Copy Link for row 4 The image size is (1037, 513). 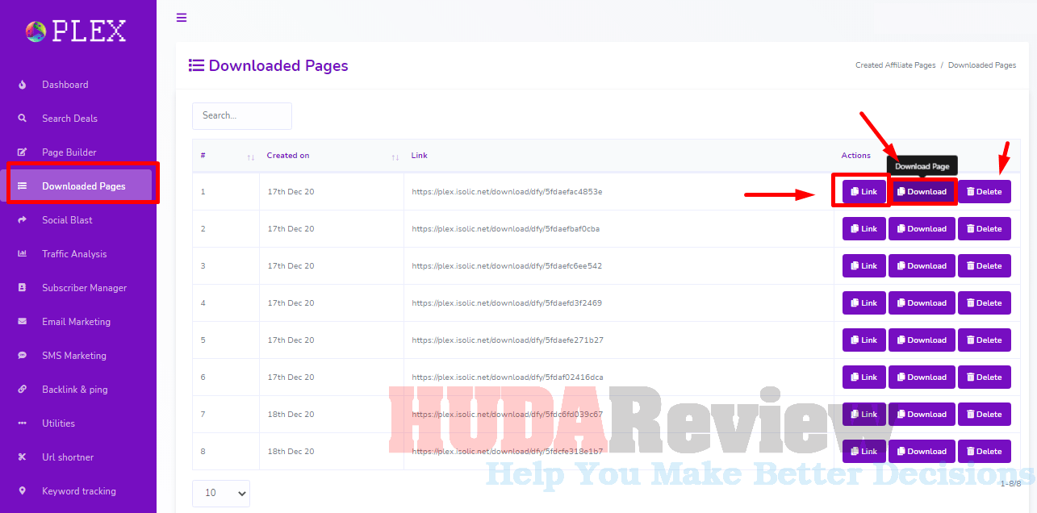point(864,303)
